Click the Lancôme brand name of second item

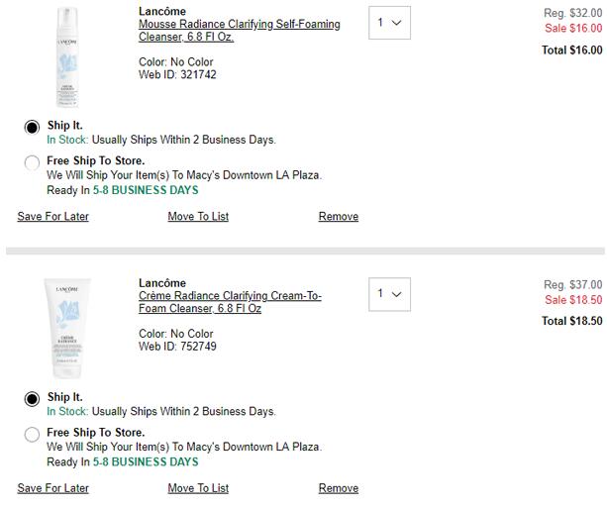[x=162, y=283]
